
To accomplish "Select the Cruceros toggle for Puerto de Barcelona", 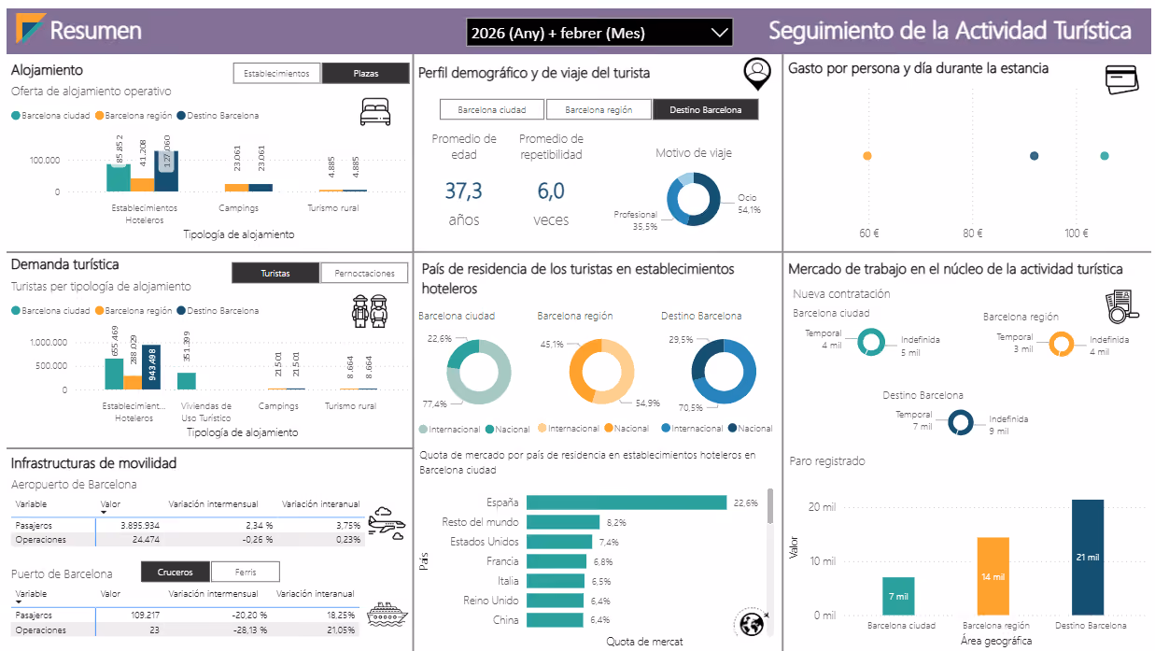I will tap(176, 572).
